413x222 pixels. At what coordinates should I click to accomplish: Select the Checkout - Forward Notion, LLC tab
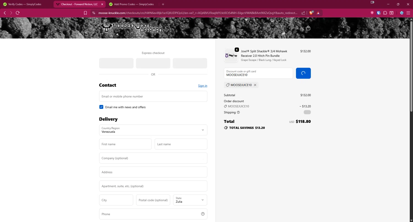[79, 4]
